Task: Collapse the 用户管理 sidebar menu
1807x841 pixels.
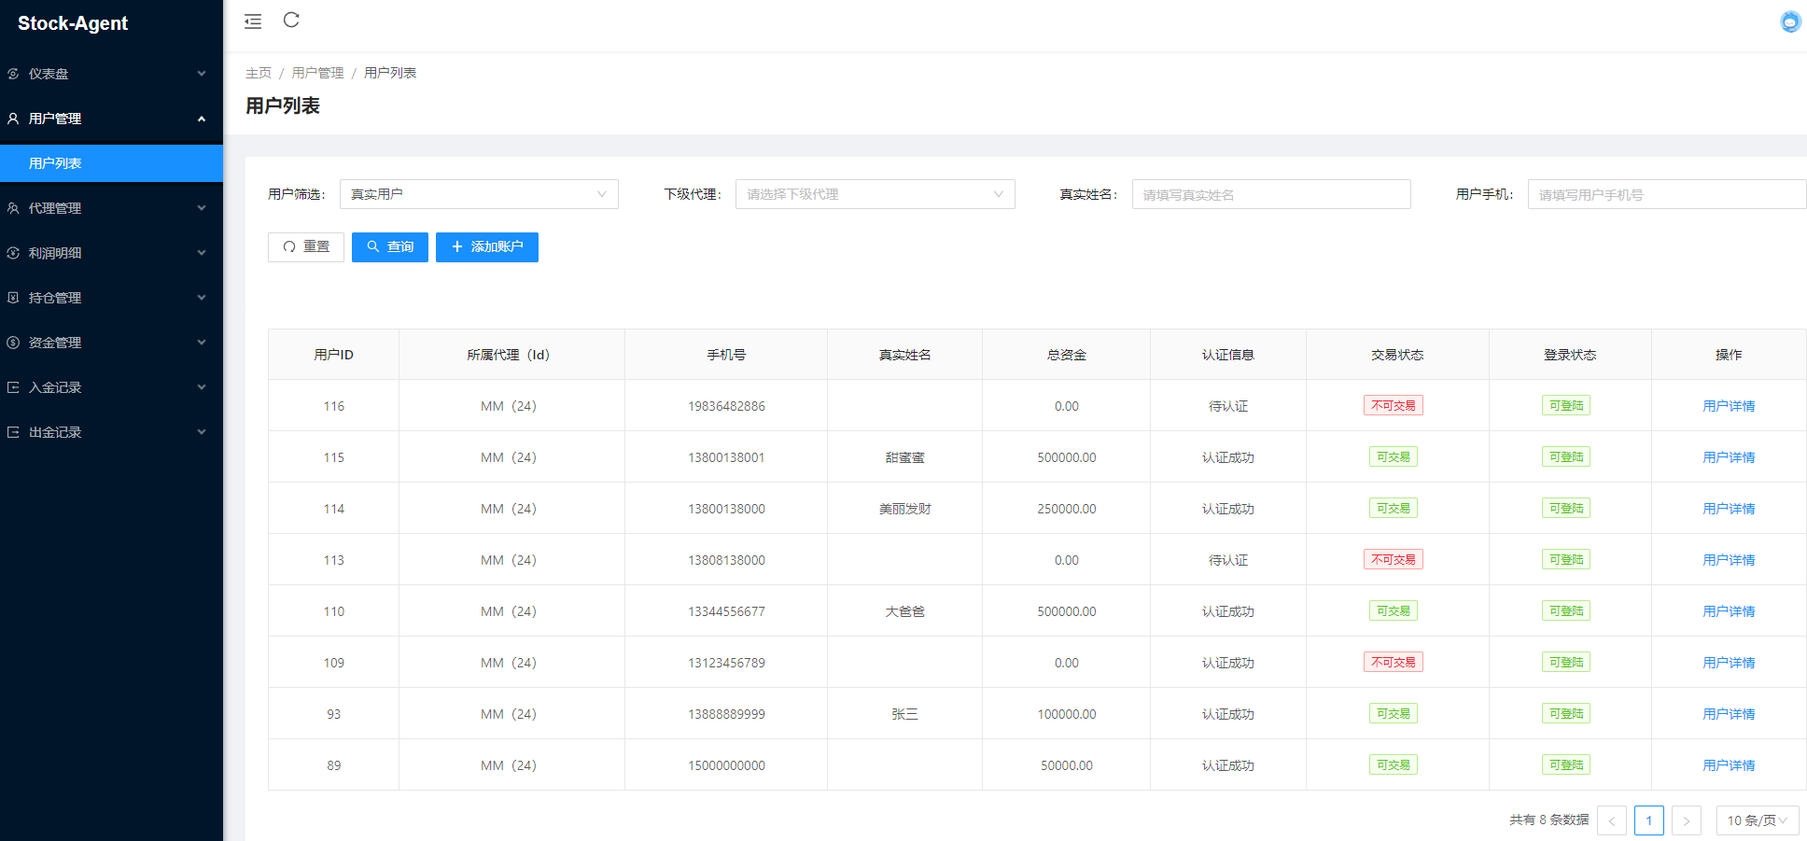Action: click(x=111, y=119)
